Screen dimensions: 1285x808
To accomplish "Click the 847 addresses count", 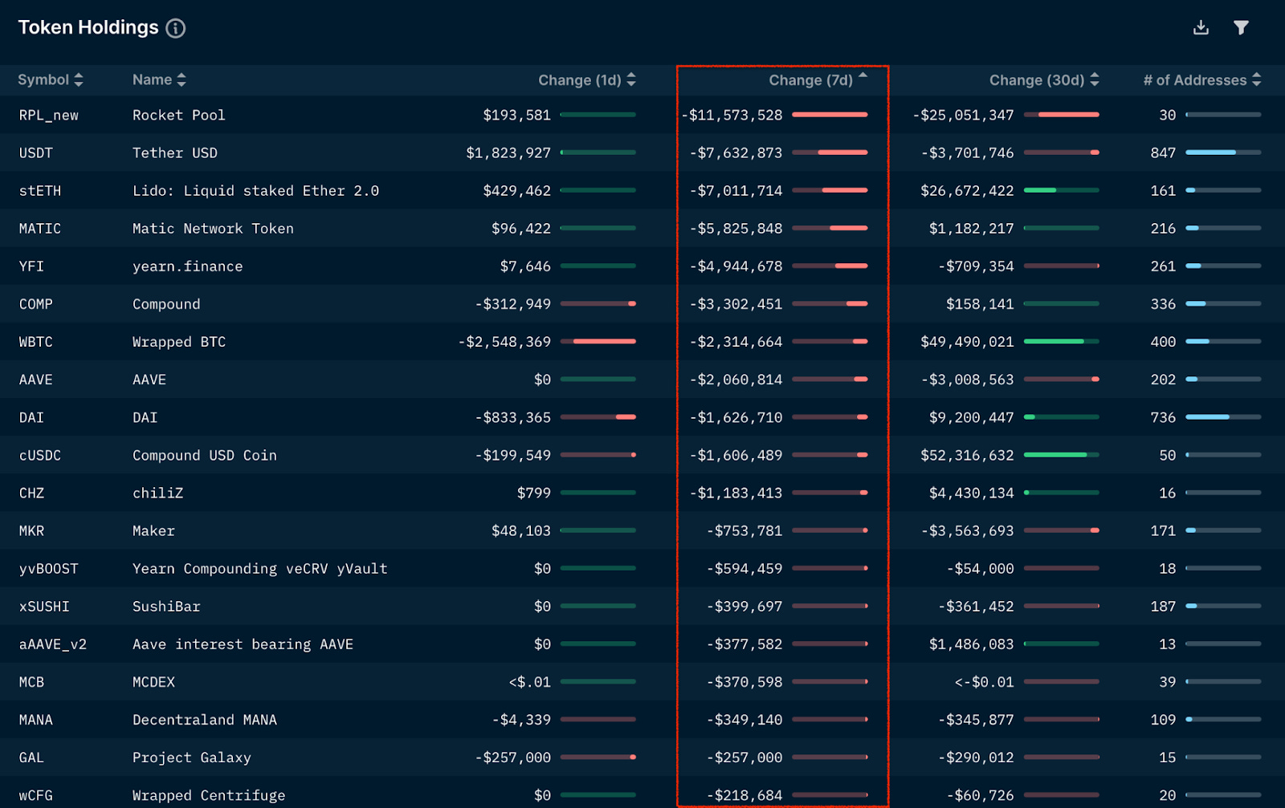I will tap(1163, 153).
